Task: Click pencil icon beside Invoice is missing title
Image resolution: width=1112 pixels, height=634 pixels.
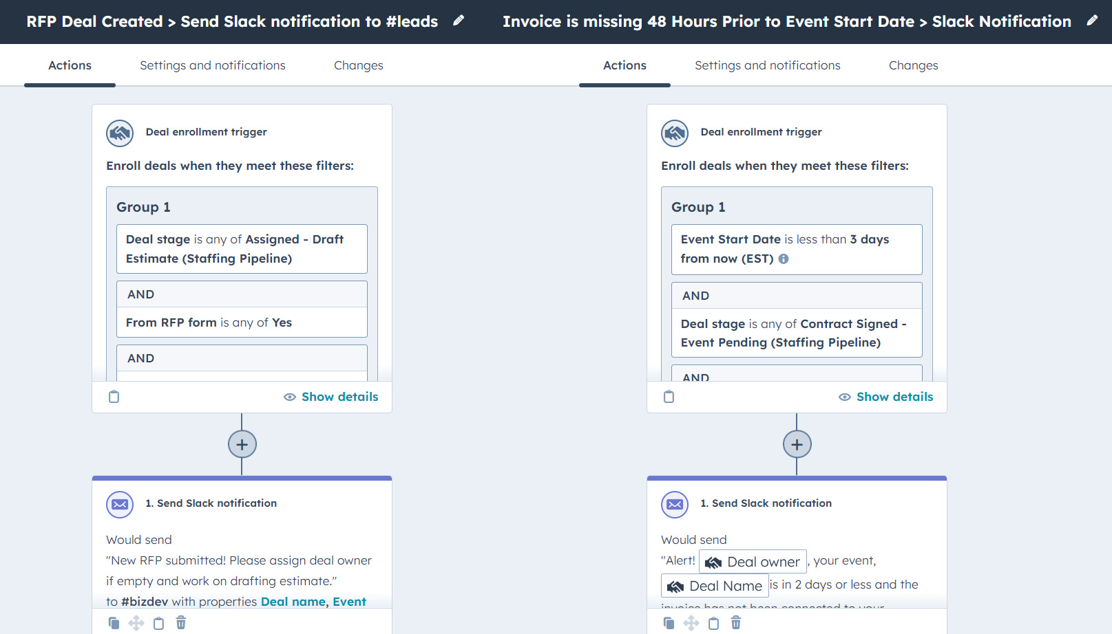Action: coord(1092,21)
